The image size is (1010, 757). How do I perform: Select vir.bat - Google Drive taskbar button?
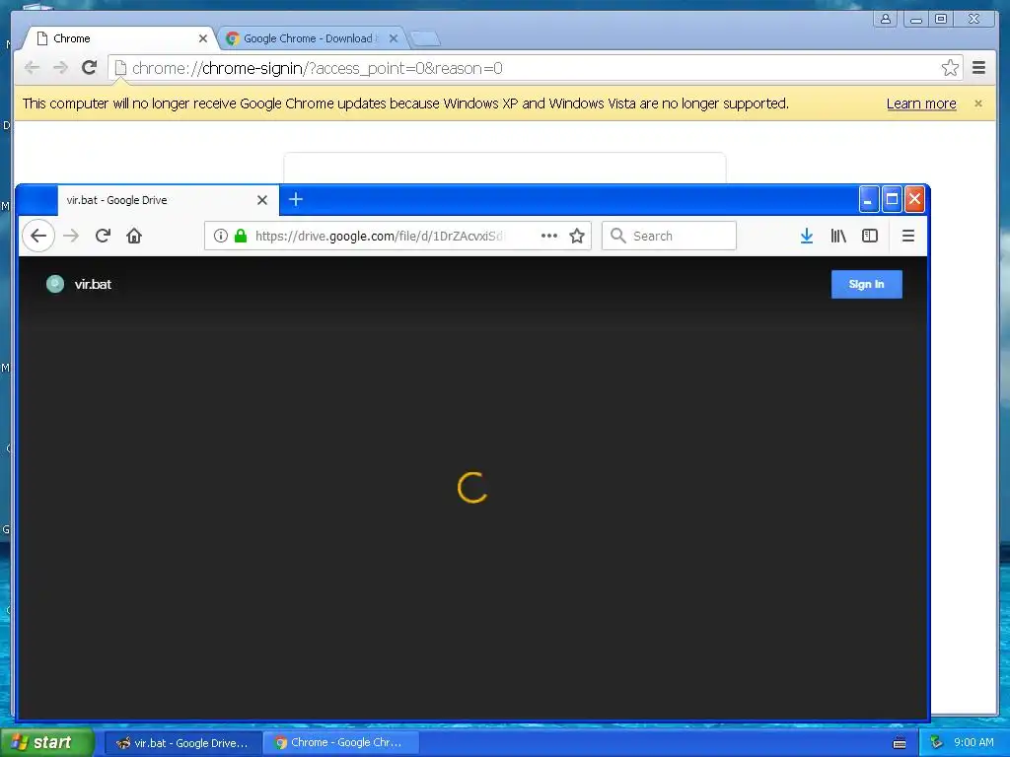coord(183,743)
